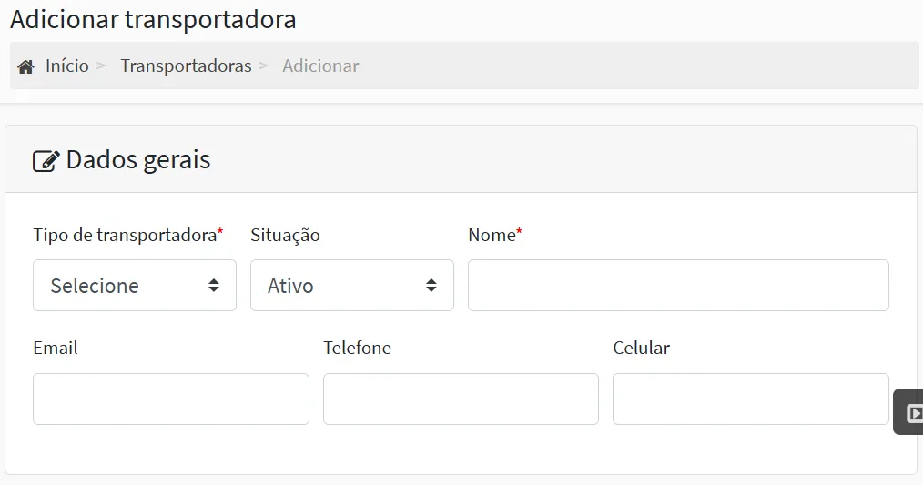
Task: Open the Selecione transportadora type dropdown
Action: tap(135, 286)
